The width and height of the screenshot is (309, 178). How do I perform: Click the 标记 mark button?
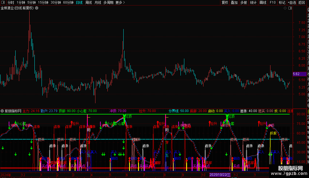[282, 2]
